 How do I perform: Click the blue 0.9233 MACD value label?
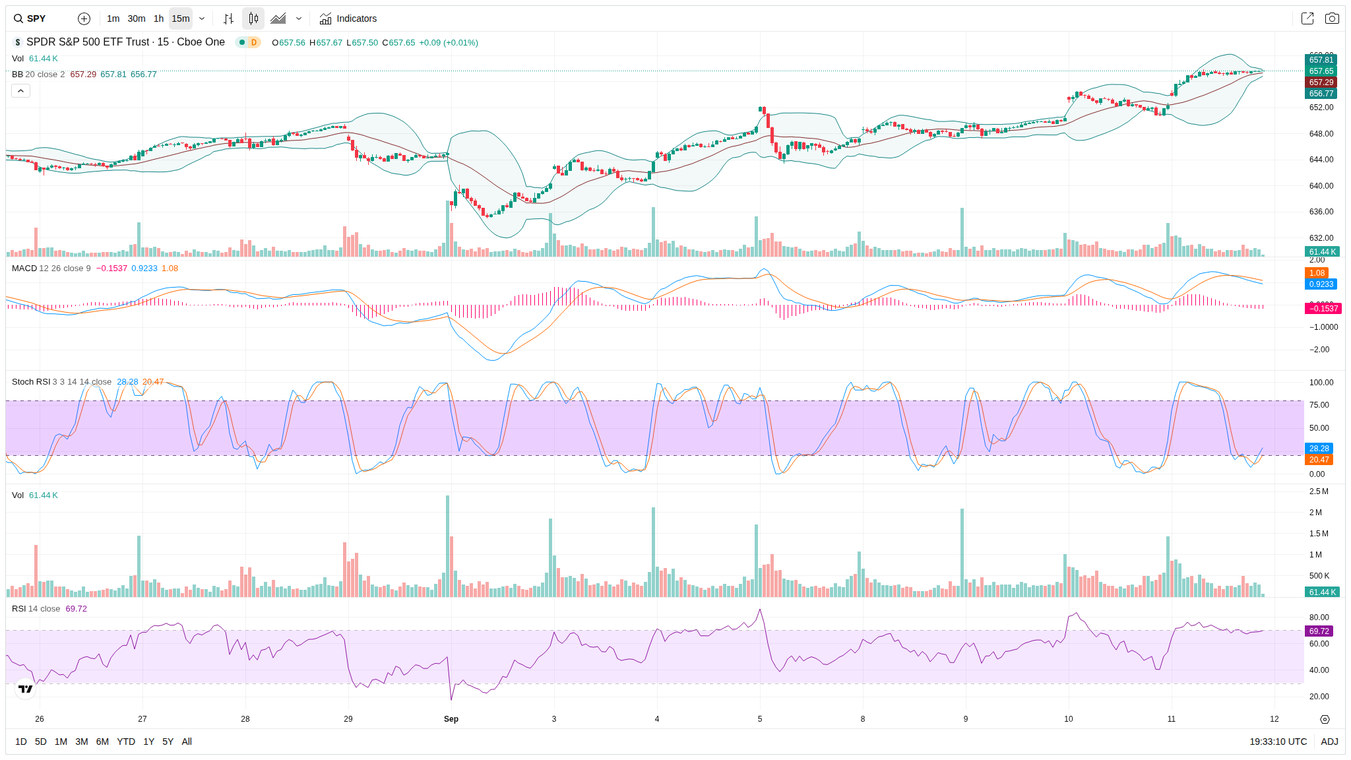[x=1321, y=284]
